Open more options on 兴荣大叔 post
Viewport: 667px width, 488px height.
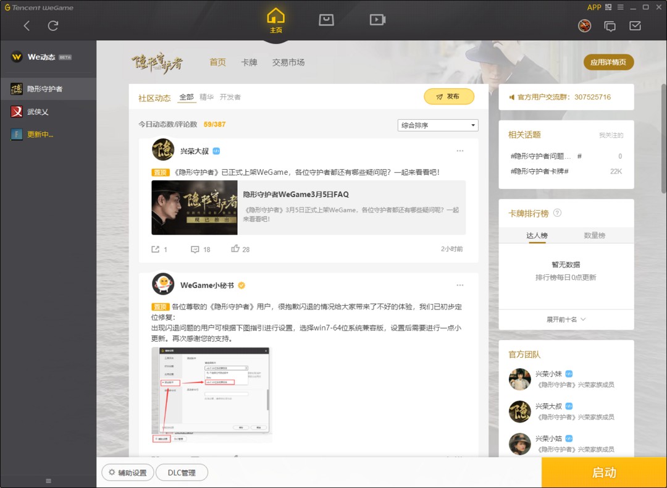point(460,151)
